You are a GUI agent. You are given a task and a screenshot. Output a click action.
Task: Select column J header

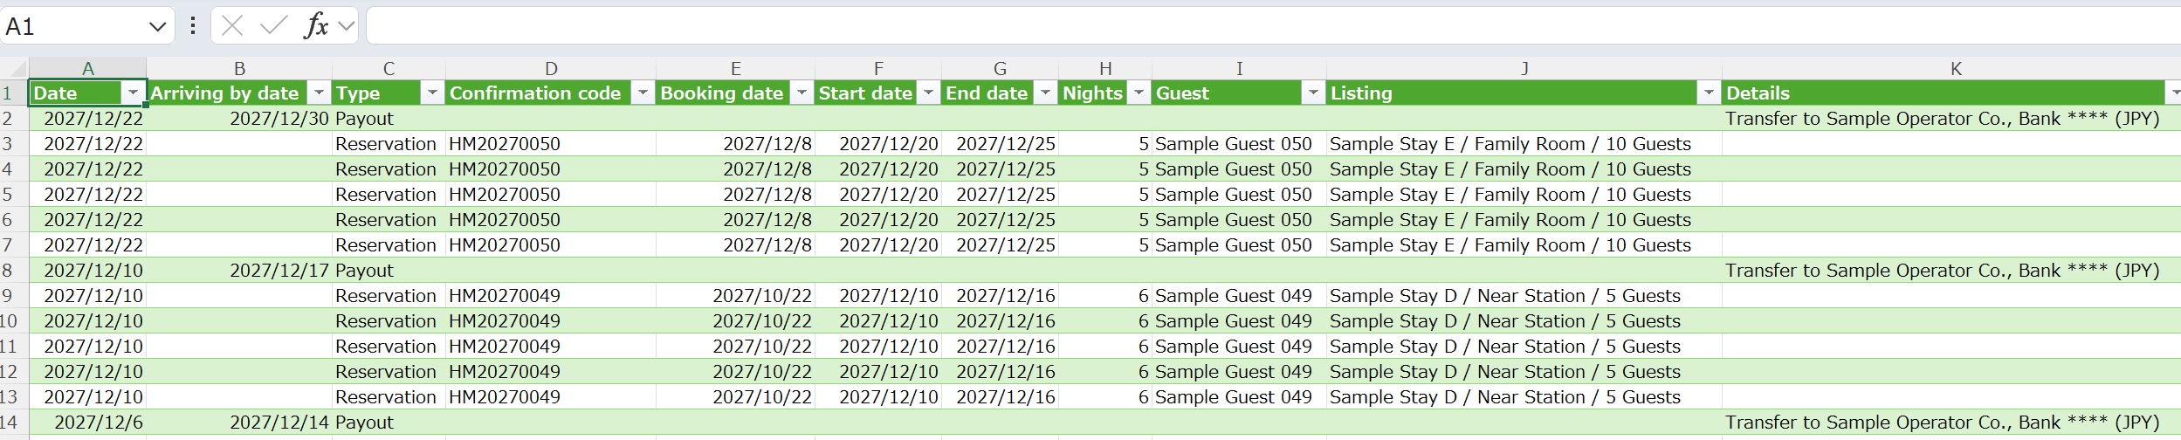(x=1524, y=68)
